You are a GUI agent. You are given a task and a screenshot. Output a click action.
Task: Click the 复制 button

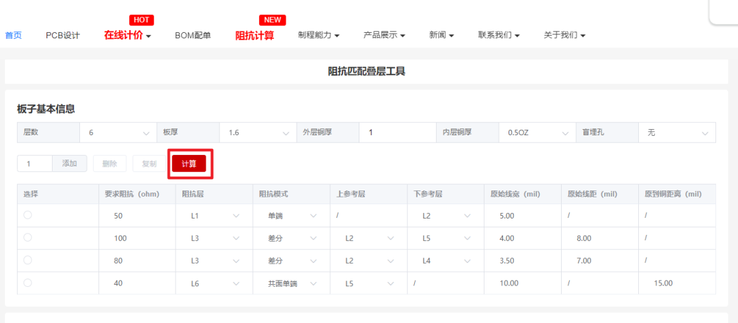(x=149, y=164)
